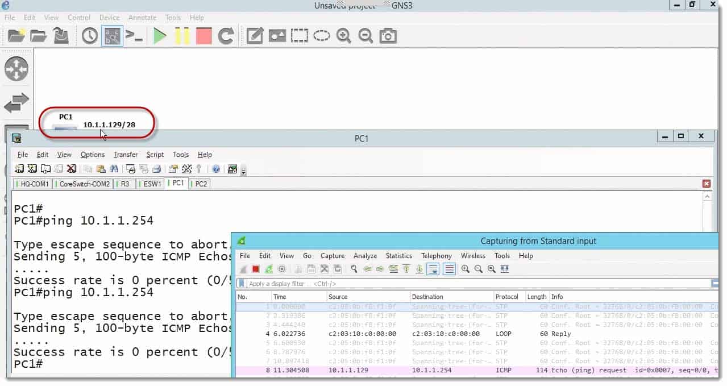Screen dimensions: 727x386
Task: Open the Capture menu in Wireshark
Action: 333,256
